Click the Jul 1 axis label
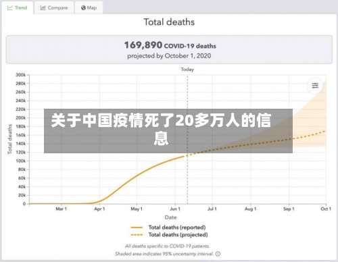This screenshot has height=262, width=338. [x=212, y=209]
